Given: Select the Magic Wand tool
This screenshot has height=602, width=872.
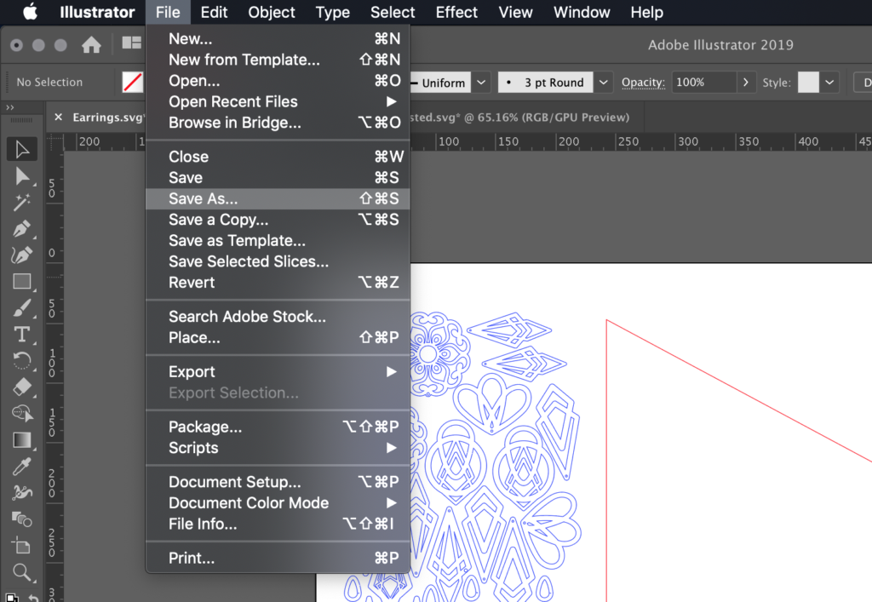Looking at the screenshot, I should point(21,202).
